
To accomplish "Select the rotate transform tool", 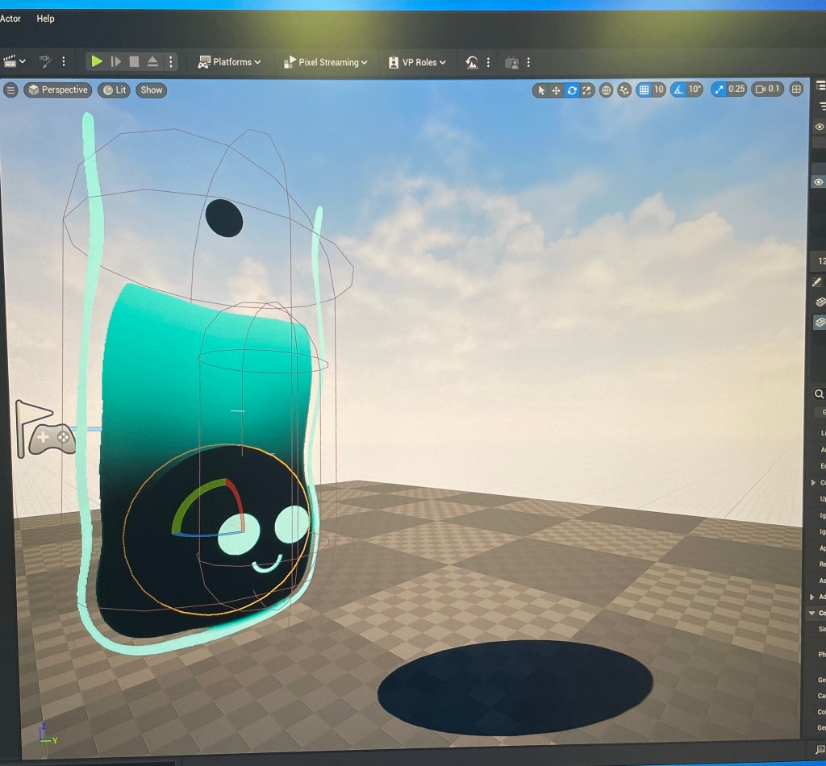I will 572,90.
